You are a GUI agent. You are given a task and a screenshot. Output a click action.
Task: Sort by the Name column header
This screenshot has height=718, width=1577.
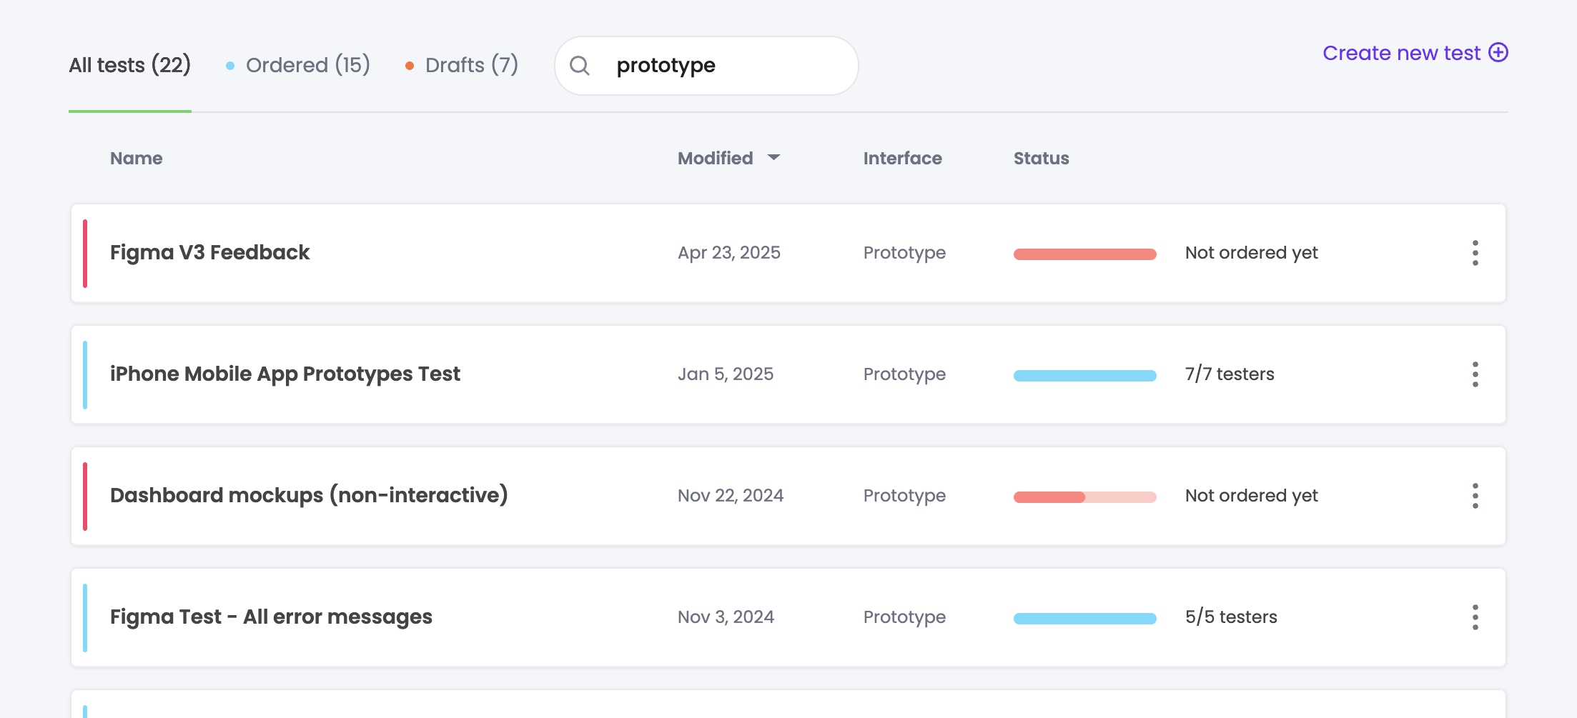click(x=137, y=159)
